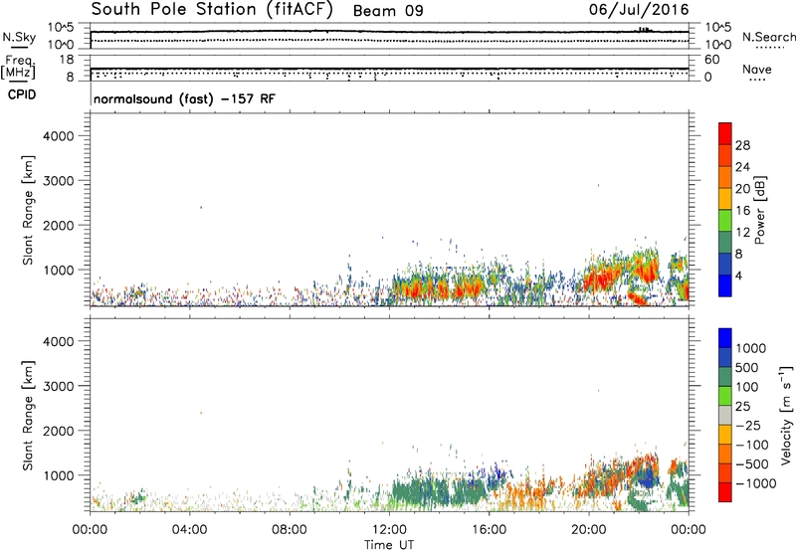
Task: Click the "18" tick on frequency axis
Action: pos(66,60)
